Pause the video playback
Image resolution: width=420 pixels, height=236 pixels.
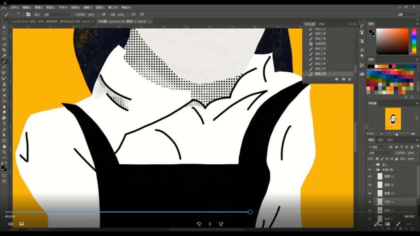[210, 224]
